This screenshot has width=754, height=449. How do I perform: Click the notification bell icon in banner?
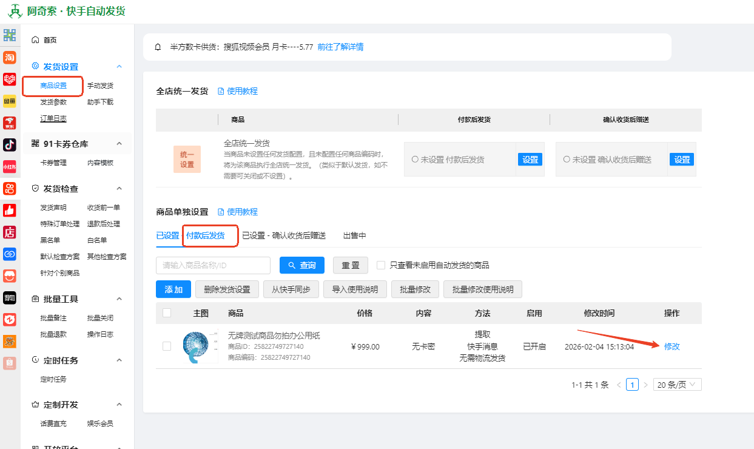[158, 47]
